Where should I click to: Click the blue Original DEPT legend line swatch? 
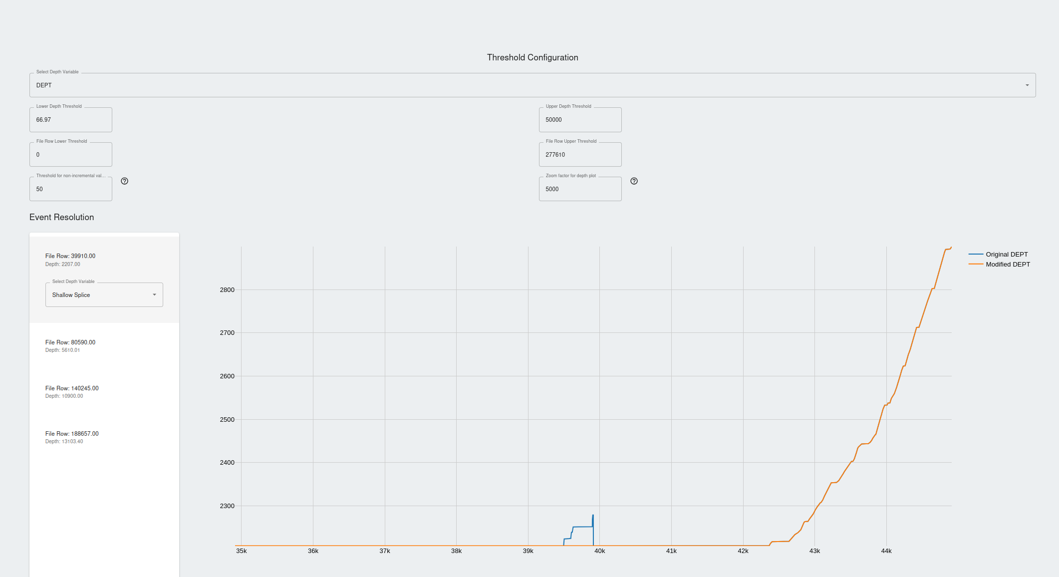pyautogui.click(x=976, y=255)
